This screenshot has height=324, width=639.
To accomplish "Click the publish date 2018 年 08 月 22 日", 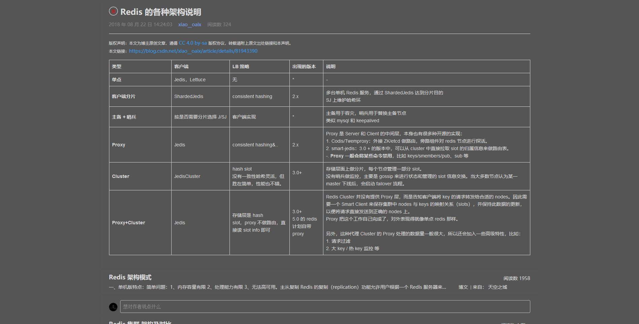I will [140, 25].
